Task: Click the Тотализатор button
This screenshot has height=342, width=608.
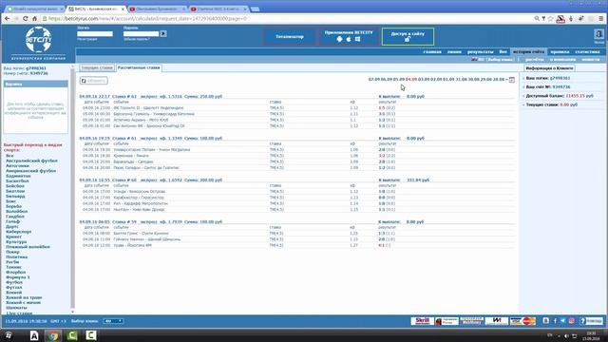Action: click(x=290, y=37)
